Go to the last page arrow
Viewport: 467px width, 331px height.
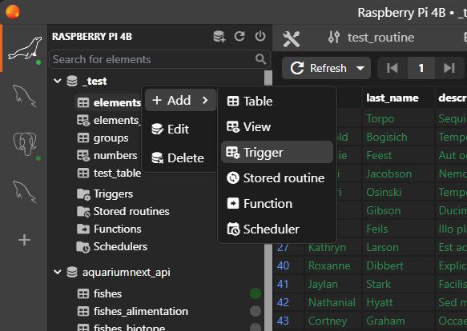(449, 68)
